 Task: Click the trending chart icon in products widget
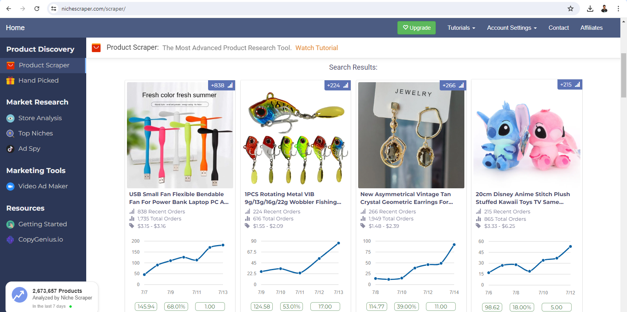(20, 295)
